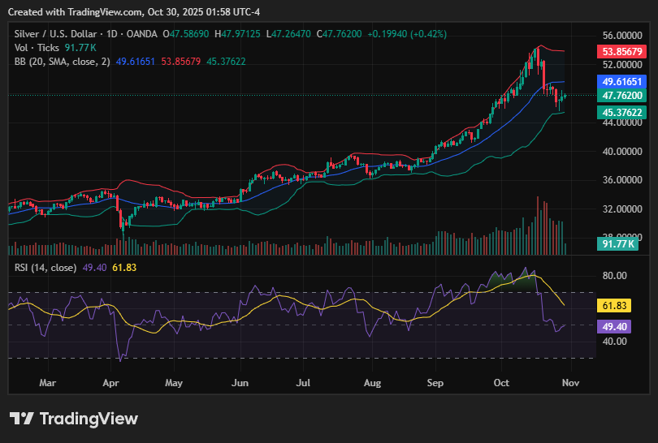Screen dimensions: 658x443
Task: Click the blue 49.61651 basis price tag
Action: coord(621,82)
